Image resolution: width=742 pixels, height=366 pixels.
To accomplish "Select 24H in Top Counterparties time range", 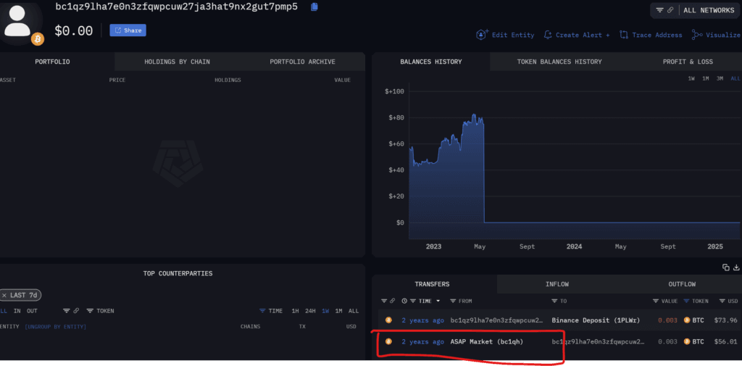I will [310, 311].
